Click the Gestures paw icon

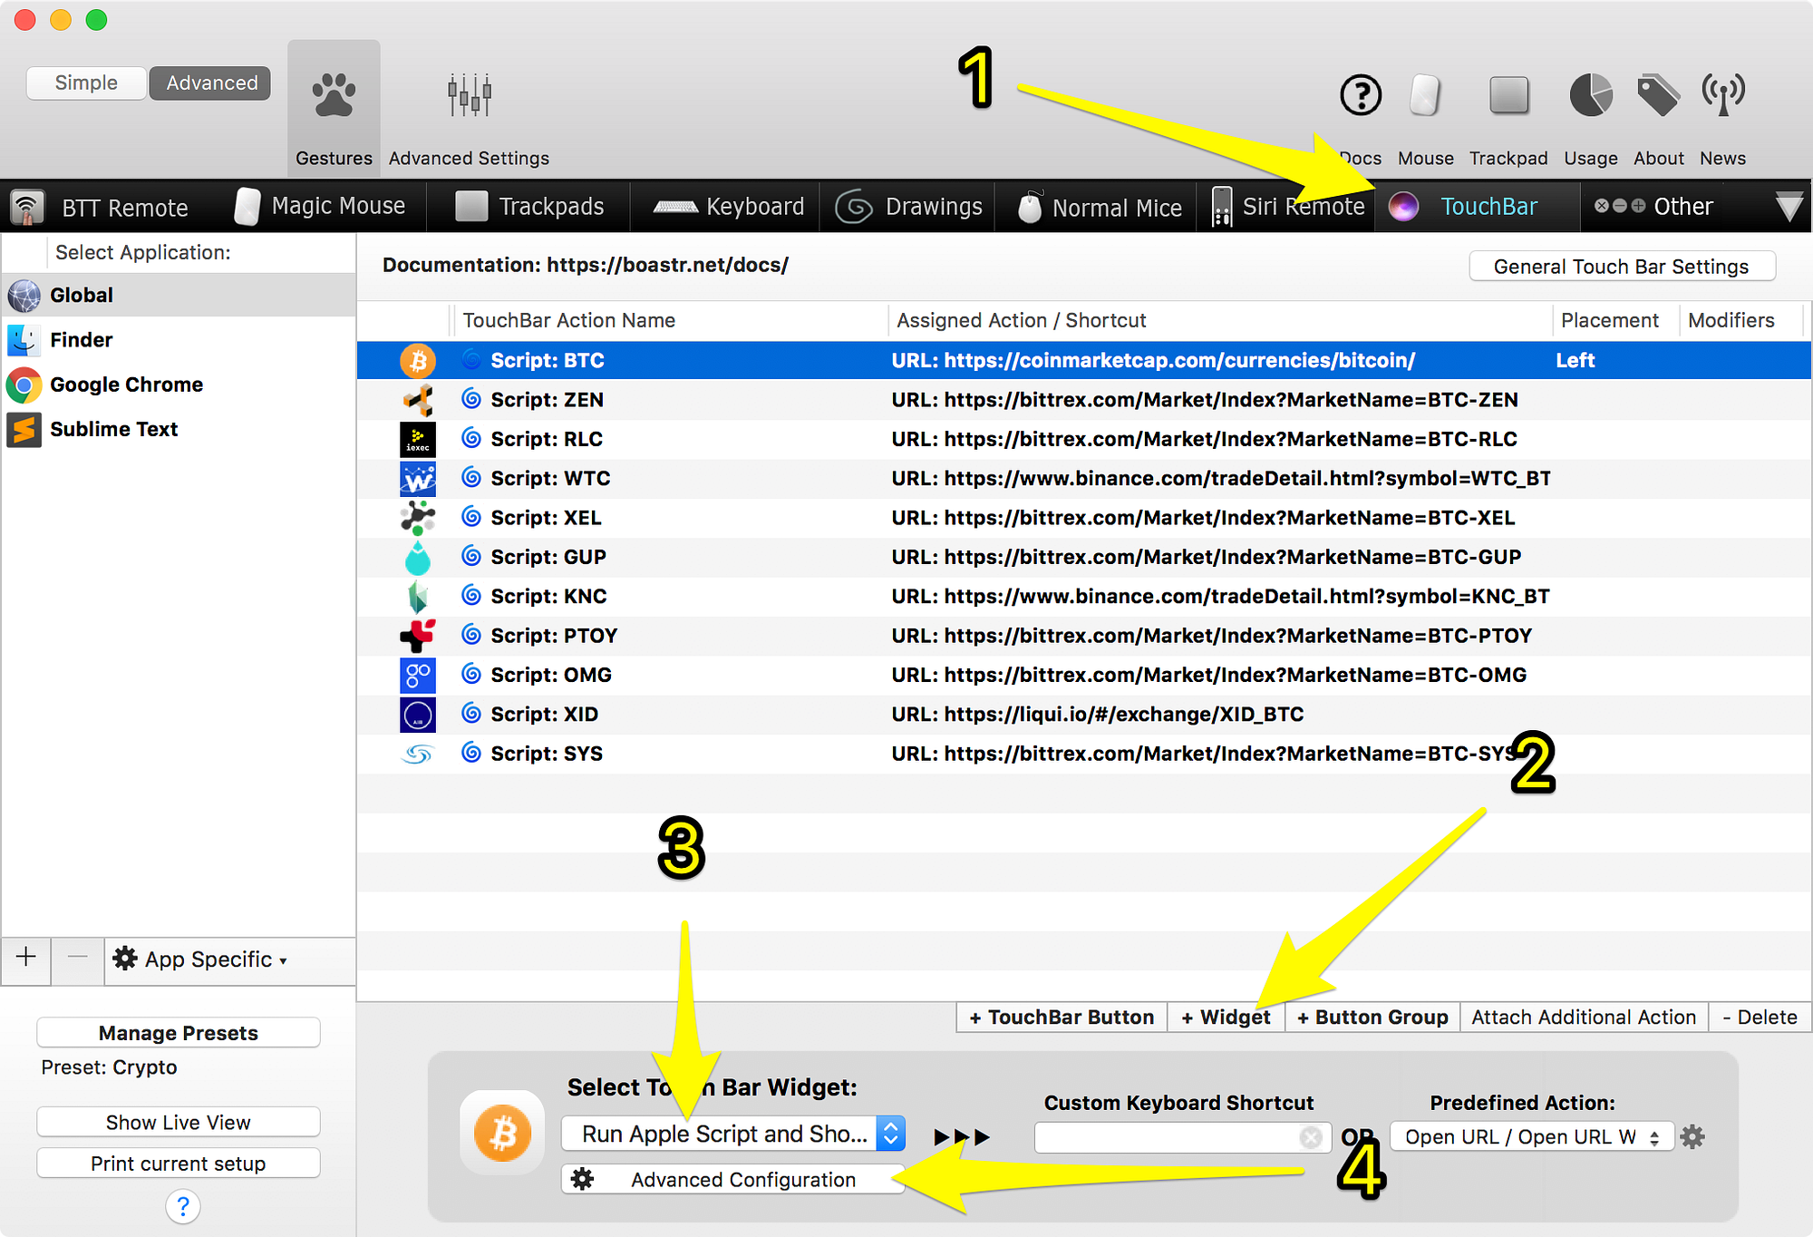(x=334, y=95)
